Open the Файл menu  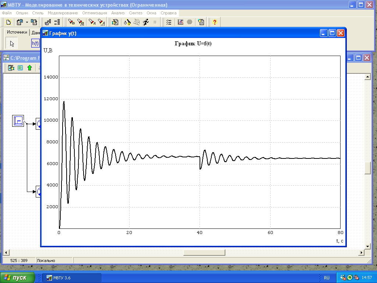(7, 13)
